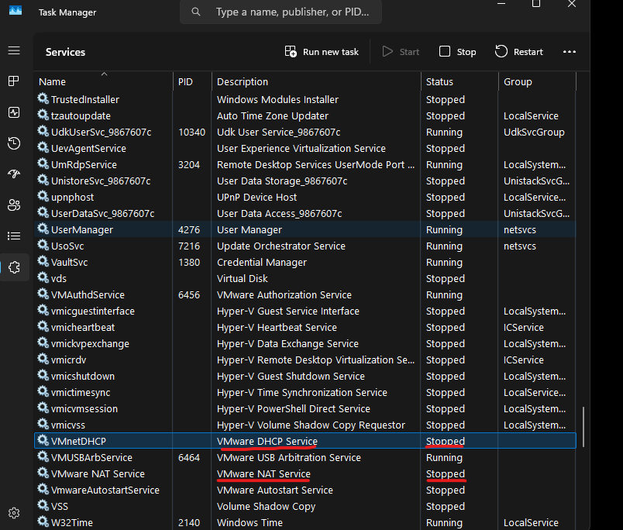Open the Users page icon
The height and width of the screenshot is (530, 623).
14,205
